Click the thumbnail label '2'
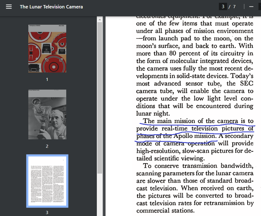Viewport: 261px width, 216px height. [x=47, y=146]
